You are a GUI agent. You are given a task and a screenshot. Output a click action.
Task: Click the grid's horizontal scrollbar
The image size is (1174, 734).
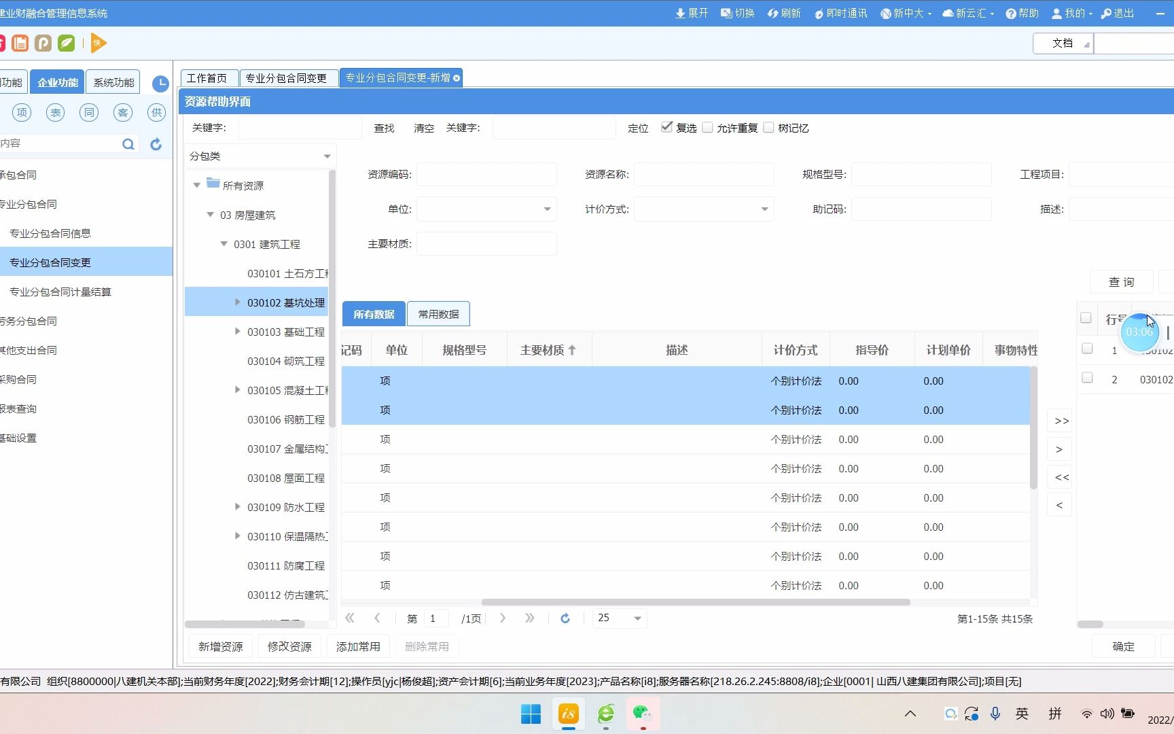(696, 602)
